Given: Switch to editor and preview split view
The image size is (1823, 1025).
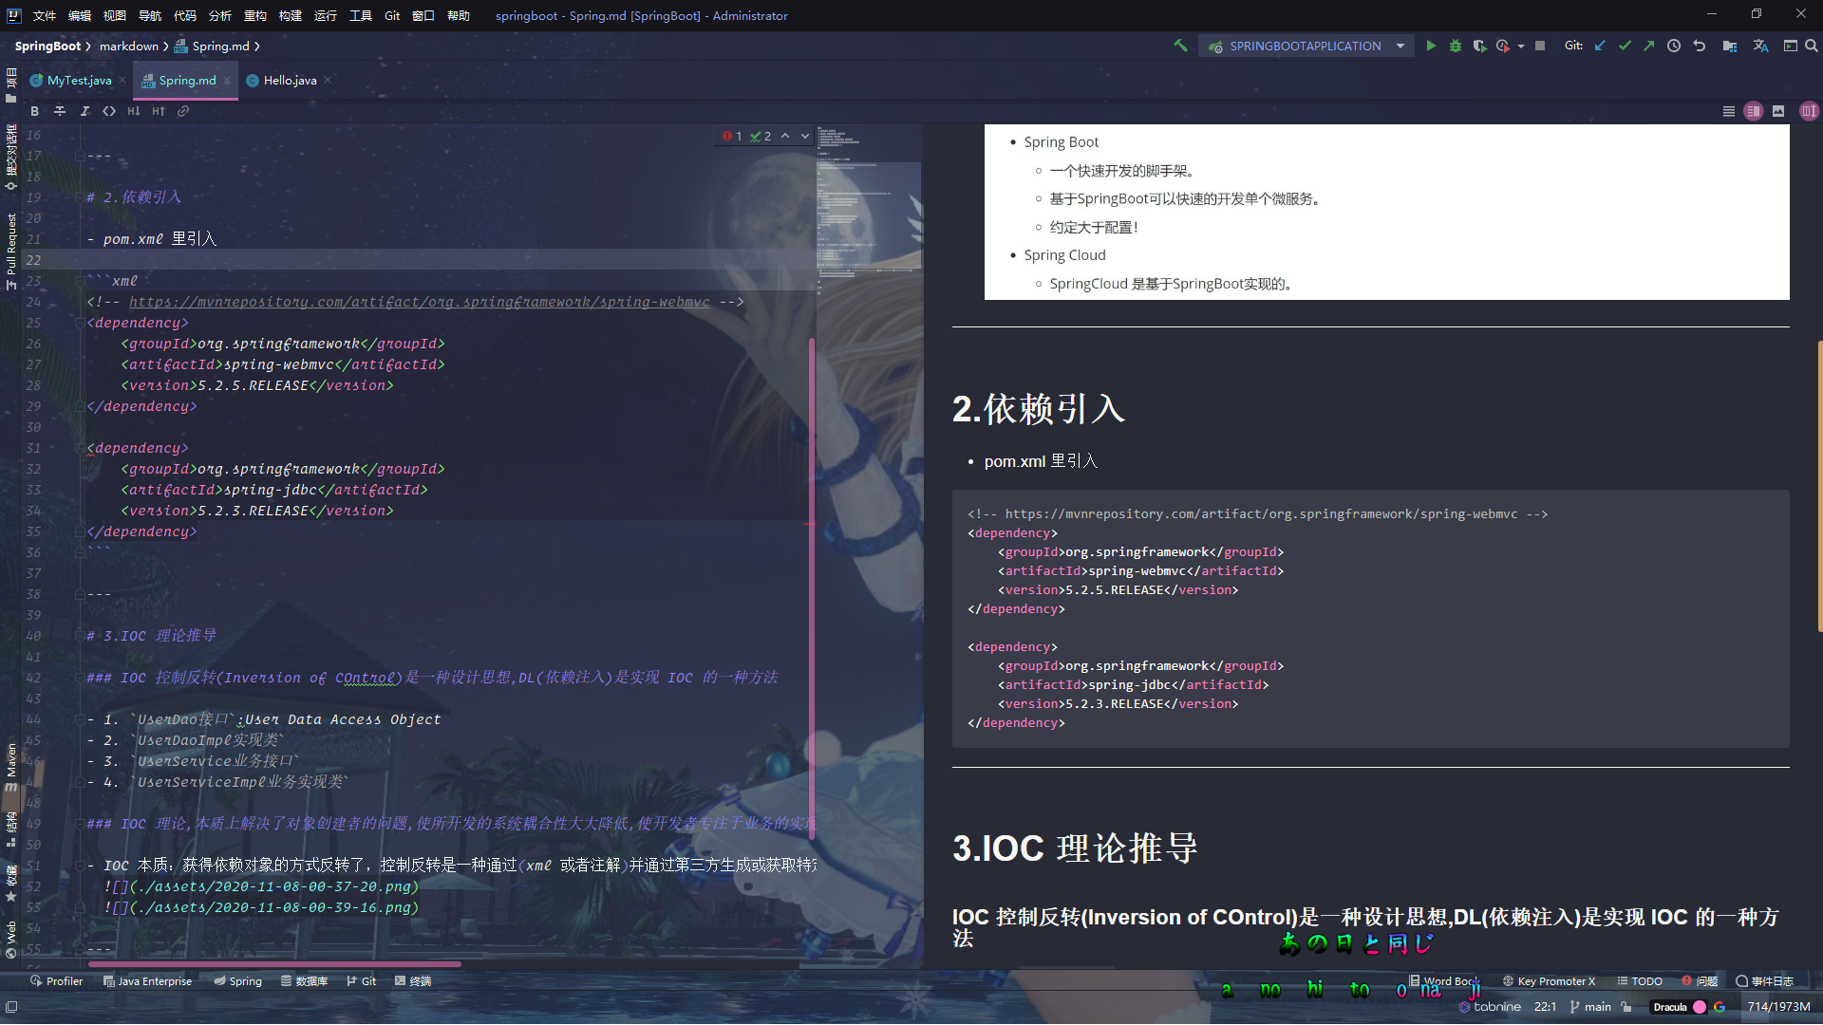Looking at the screenshot, I should click(x=1754, y=111).
